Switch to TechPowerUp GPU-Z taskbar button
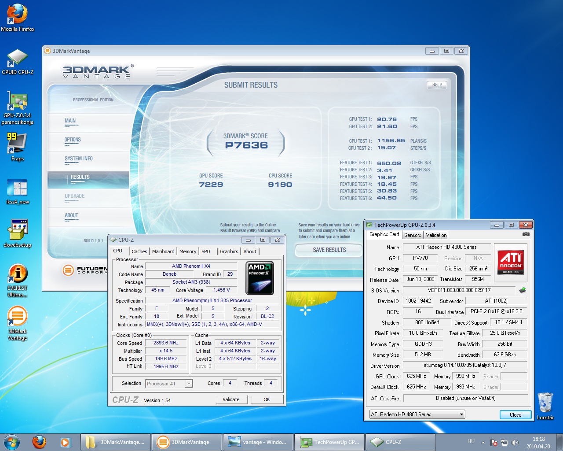Screen dimensions: 563x451 click(329, 442)
